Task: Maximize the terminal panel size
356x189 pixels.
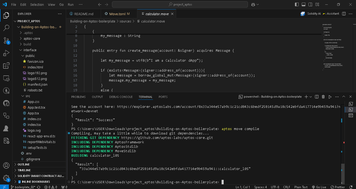Action: click(x=344, y=97)
